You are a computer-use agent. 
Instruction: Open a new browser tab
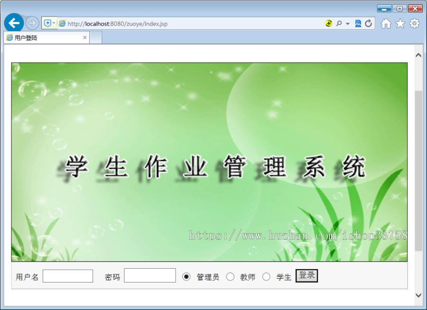[x=96, y=37]
